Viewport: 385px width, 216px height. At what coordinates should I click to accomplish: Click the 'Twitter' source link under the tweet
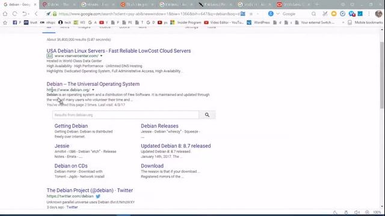tap(72, 207)
